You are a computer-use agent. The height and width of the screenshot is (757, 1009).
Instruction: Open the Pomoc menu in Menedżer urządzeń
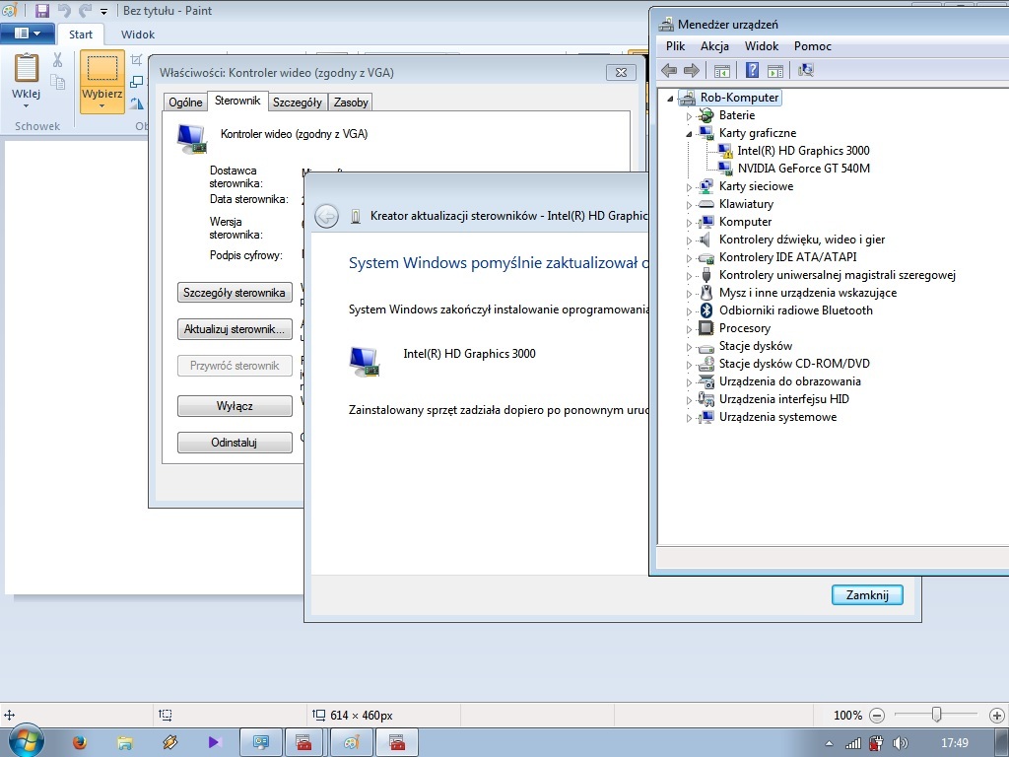(x=812, y=45)
